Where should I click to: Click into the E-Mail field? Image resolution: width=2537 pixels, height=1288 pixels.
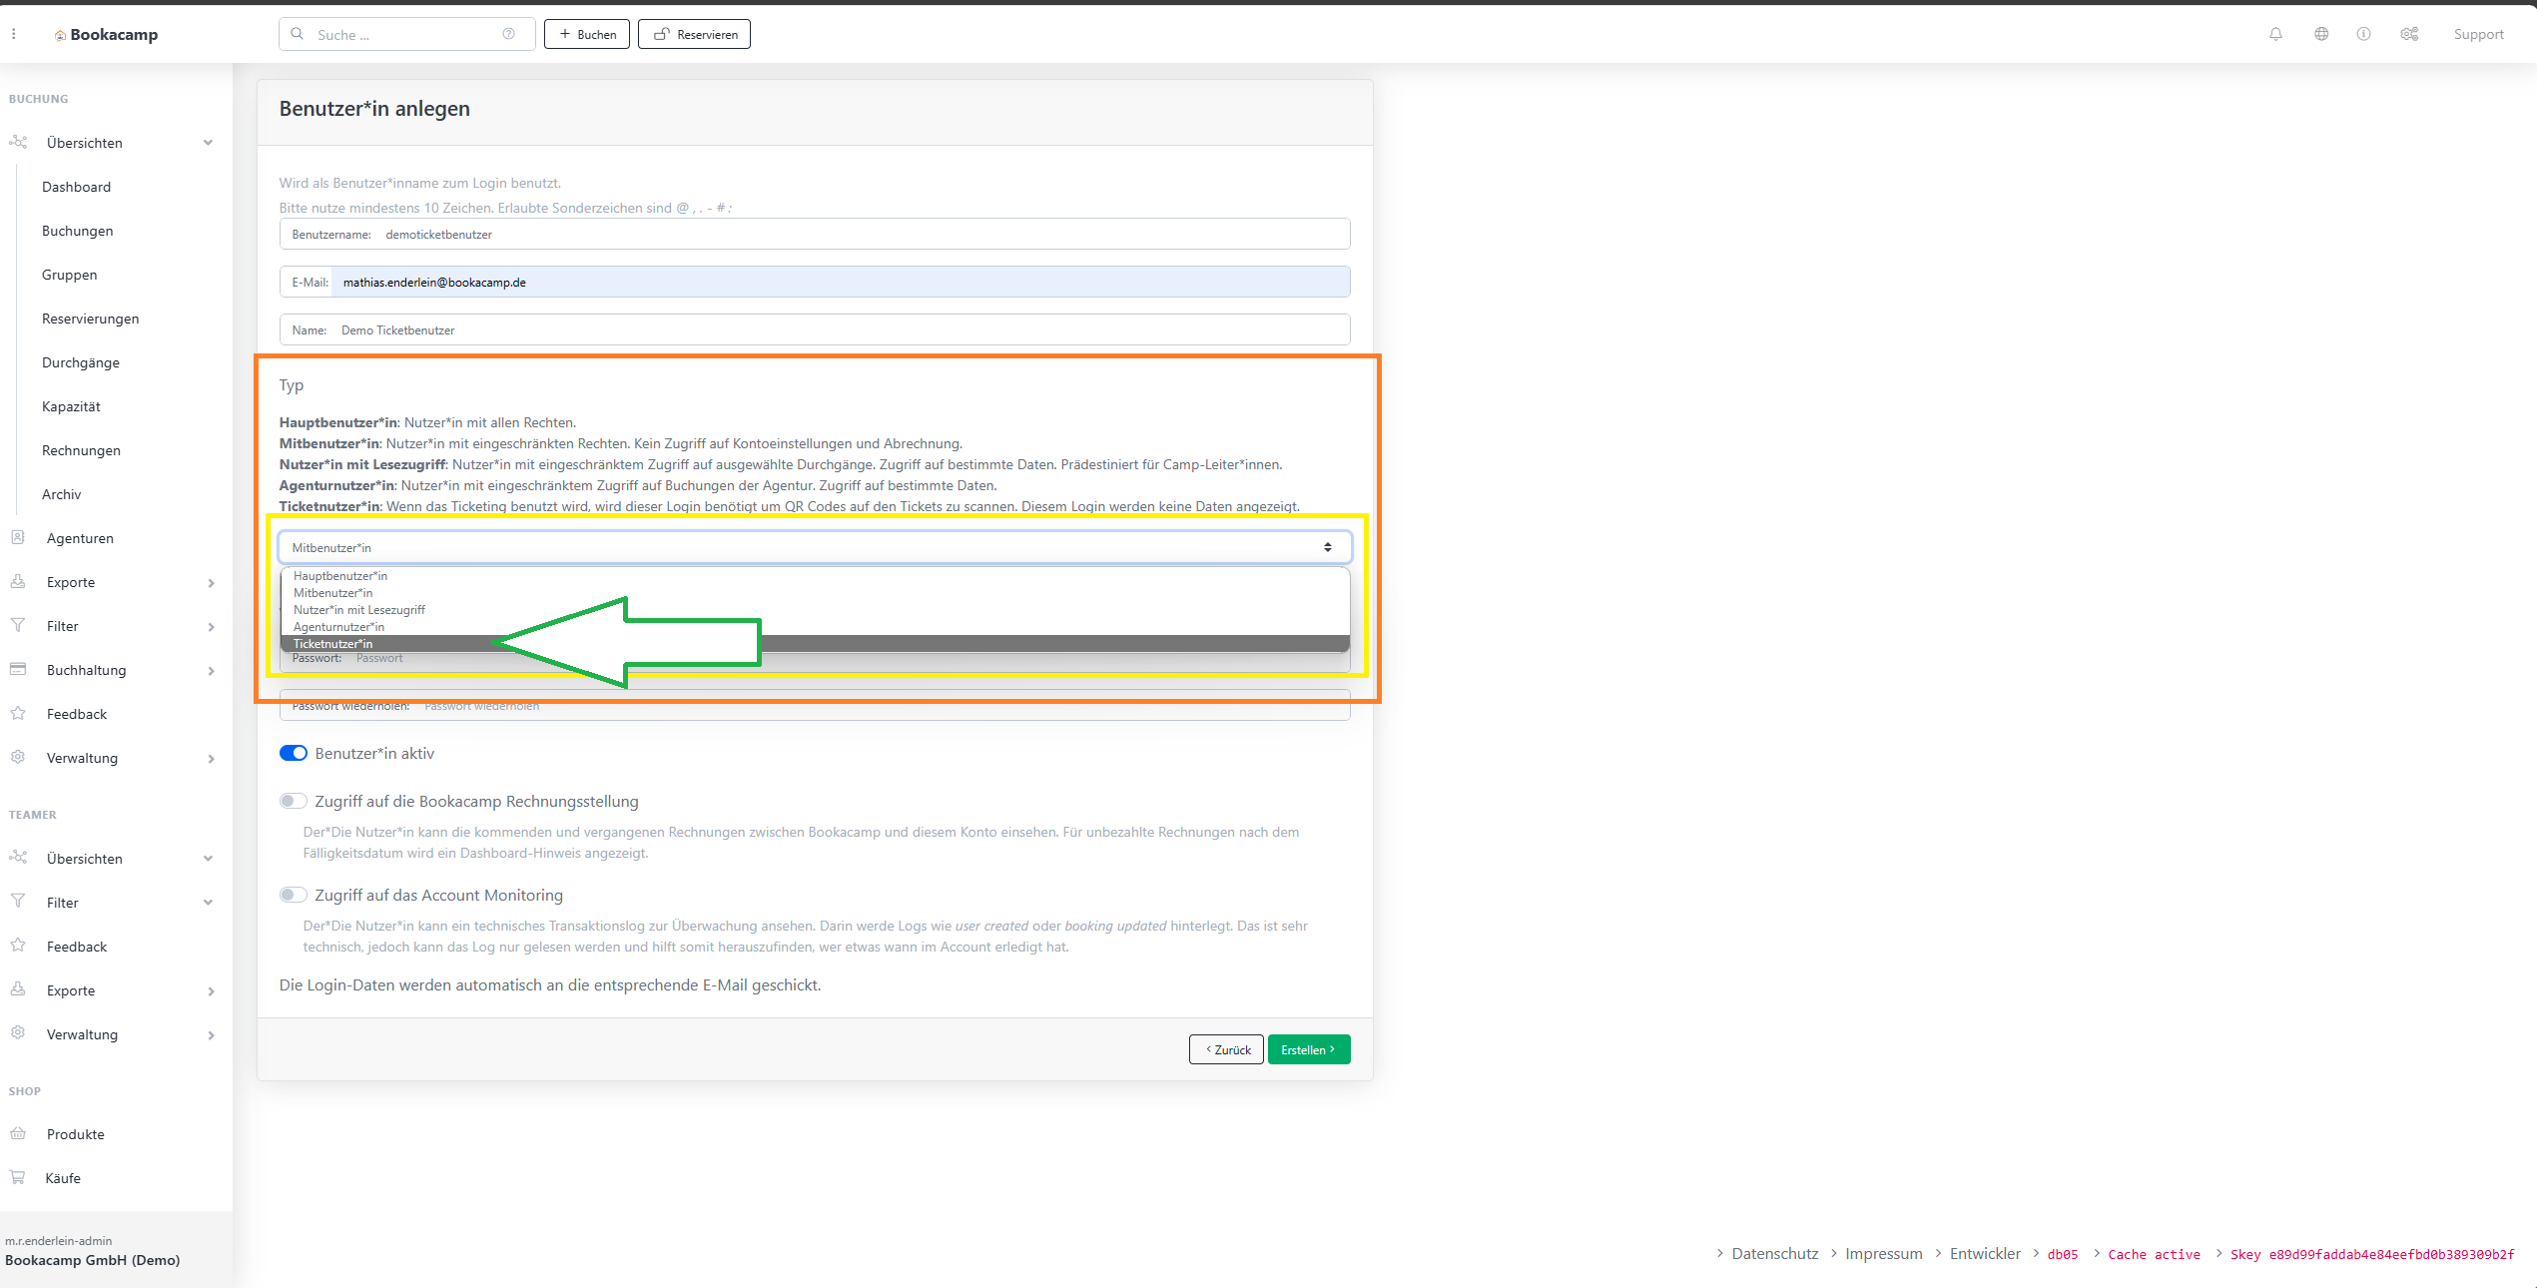coord(815,282)
